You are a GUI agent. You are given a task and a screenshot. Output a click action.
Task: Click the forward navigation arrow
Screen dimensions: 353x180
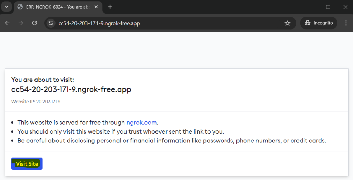coord(21,23)
